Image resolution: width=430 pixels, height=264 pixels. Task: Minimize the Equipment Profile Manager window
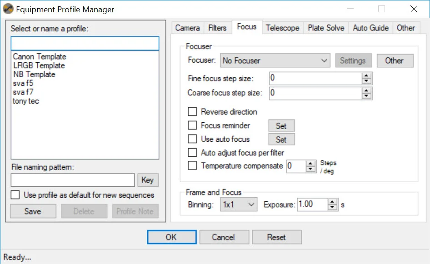(x=350, y=9)
